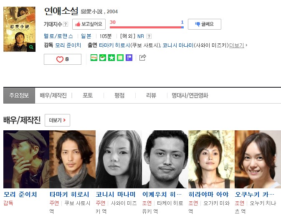Screen dimensions: 281x218
Task: Click the purple P share icon
Action: pyautogui.click(x=129, y=58)
